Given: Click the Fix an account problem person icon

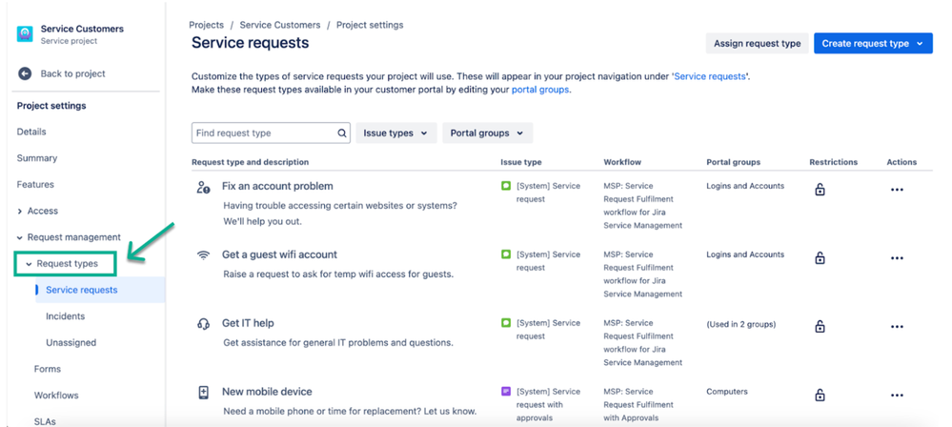Looking at the screenshot, I should click(x=203, y=187).
